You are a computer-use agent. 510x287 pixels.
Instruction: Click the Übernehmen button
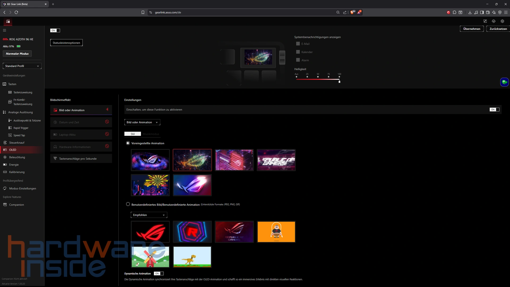click(471, 29)
